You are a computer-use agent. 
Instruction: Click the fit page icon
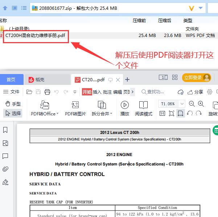tap(171, 114)
